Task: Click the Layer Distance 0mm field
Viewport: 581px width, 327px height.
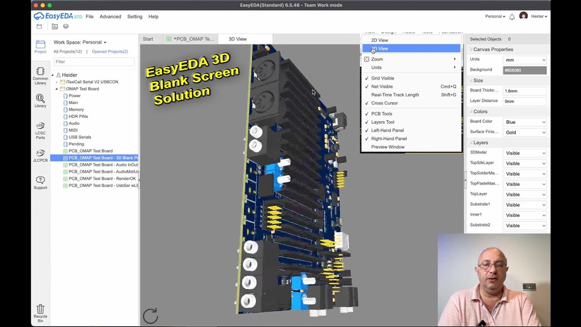Action: 525,101
